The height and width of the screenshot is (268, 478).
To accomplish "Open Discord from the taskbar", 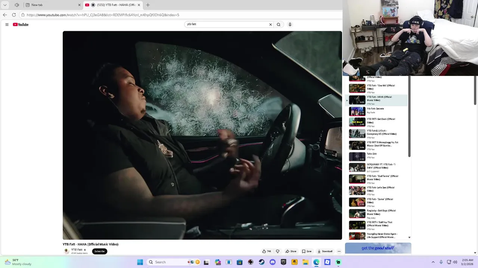I will (273, 262).
